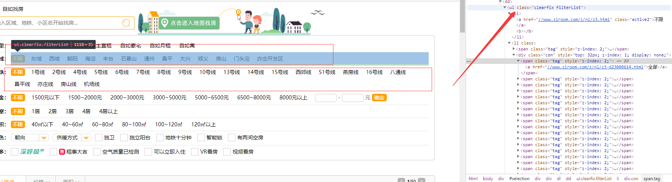This screenshot has height=182, width=672.
Task: Open the z3.html href link in DevTools
Action: pos(574,19)
